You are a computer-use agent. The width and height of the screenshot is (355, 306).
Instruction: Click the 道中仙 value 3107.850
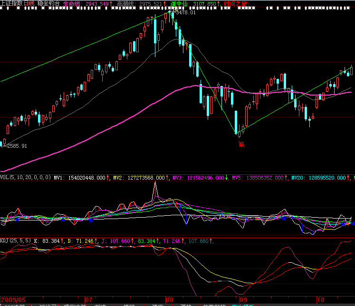click(204, 4)
